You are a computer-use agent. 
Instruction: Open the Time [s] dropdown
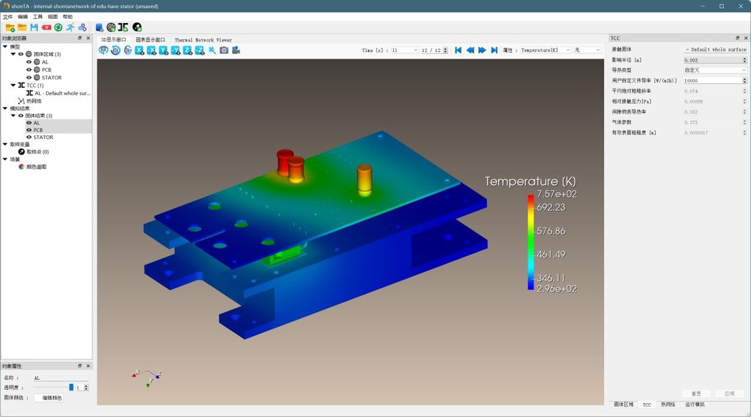click(x=405, y=50)
